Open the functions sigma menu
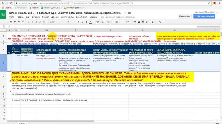 pos(153,22)
